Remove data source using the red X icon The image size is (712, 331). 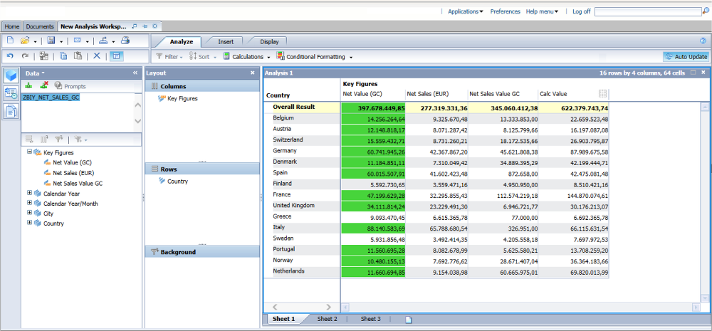point(43,85)
